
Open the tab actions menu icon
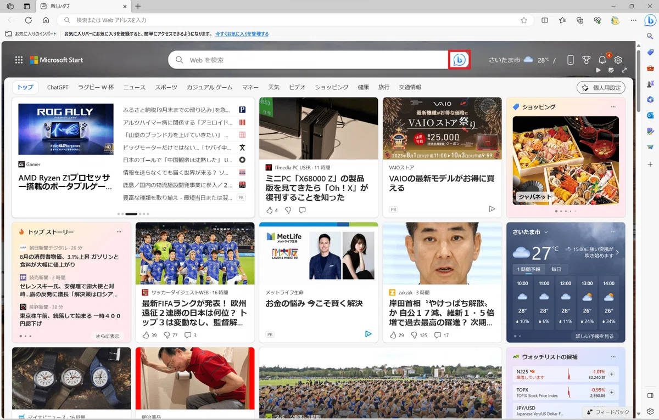[27, 6]
